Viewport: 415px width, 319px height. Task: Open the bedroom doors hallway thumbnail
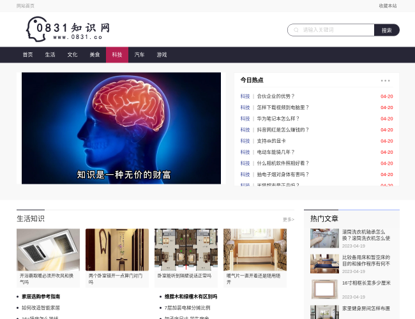coord(117,249)
